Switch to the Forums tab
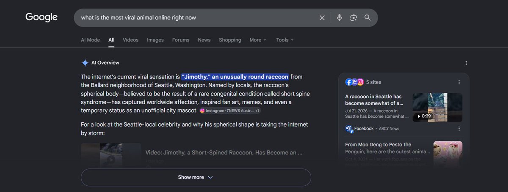 (180, 40)
